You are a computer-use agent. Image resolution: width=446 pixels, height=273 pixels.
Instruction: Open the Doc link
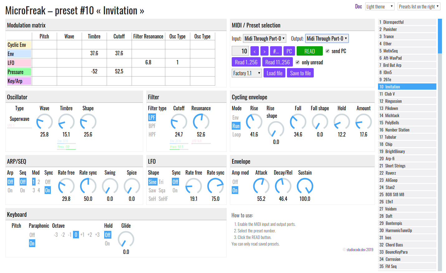358,6
